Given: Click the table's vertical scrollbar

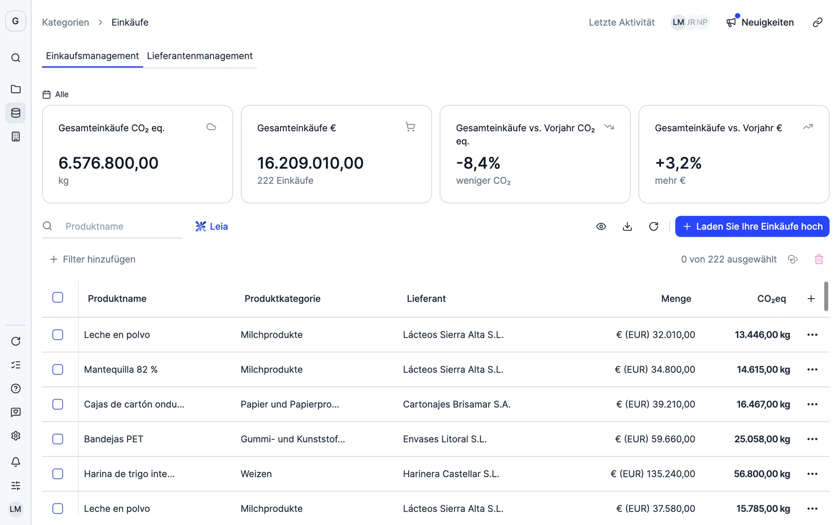Looking at the screenshot, I should click(826, 296).
